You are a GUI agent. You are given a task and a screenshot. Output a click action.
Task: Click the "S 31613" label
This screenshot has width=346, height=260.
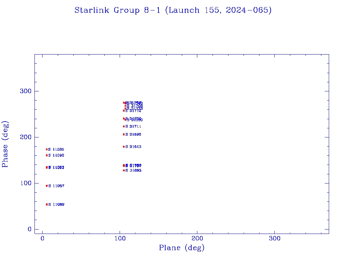coord(133,147)
